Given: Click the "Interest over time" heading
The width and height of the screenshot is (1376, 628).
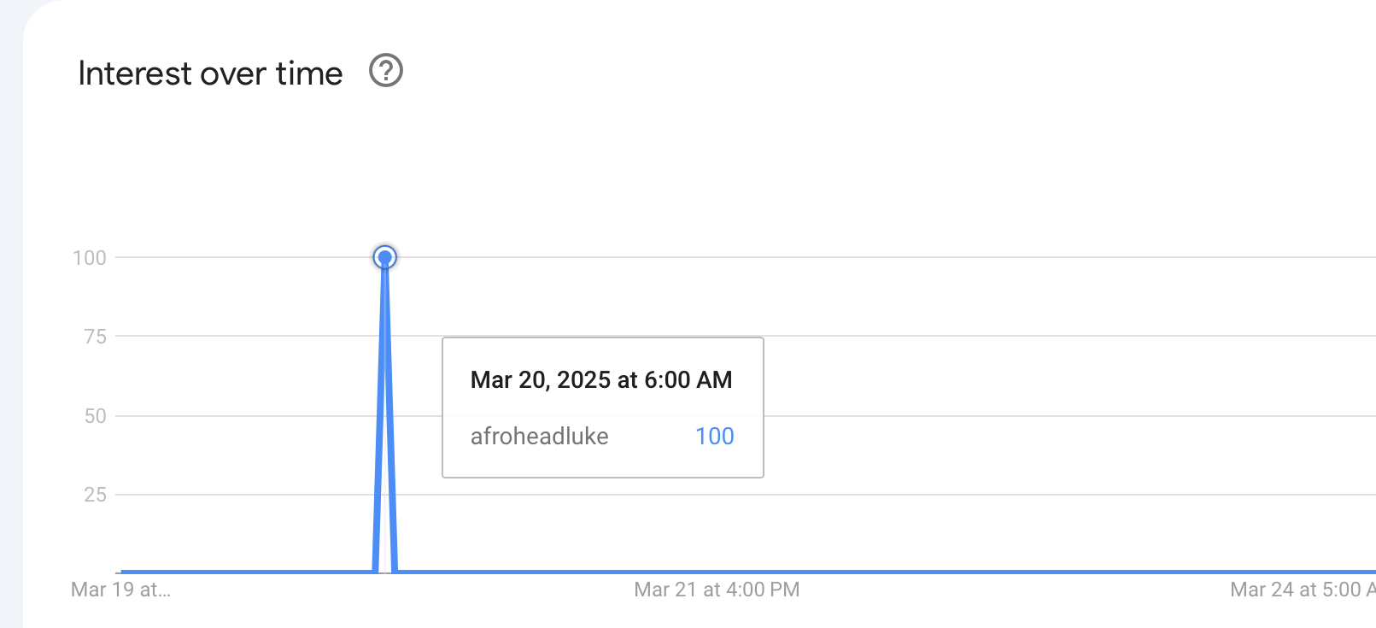Looking at the screenshot, I should pos(210,73).
